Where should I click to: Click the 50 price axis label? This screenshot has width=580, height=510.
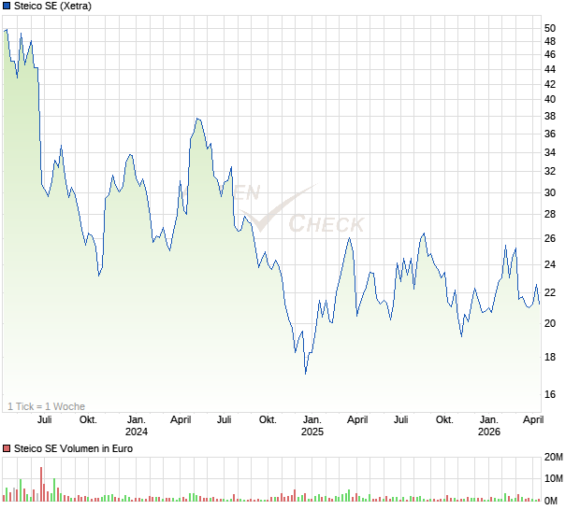(x=550, y=28)
